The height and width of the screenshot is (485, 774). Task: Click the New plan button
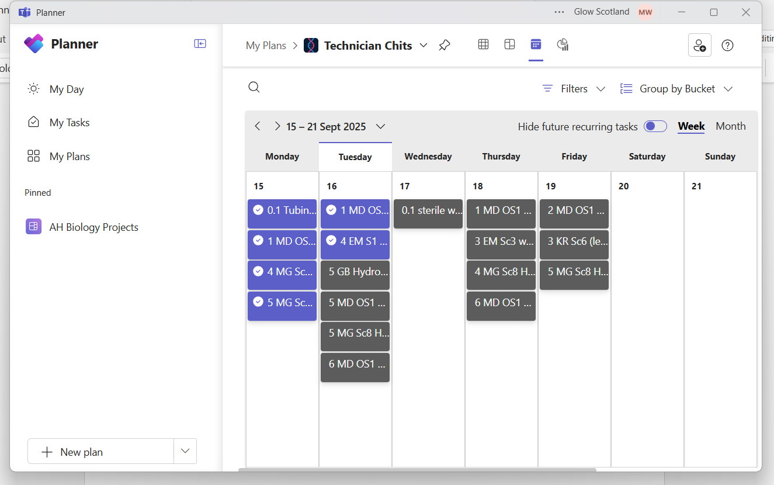pyautogui.click(x=100, y=452)
